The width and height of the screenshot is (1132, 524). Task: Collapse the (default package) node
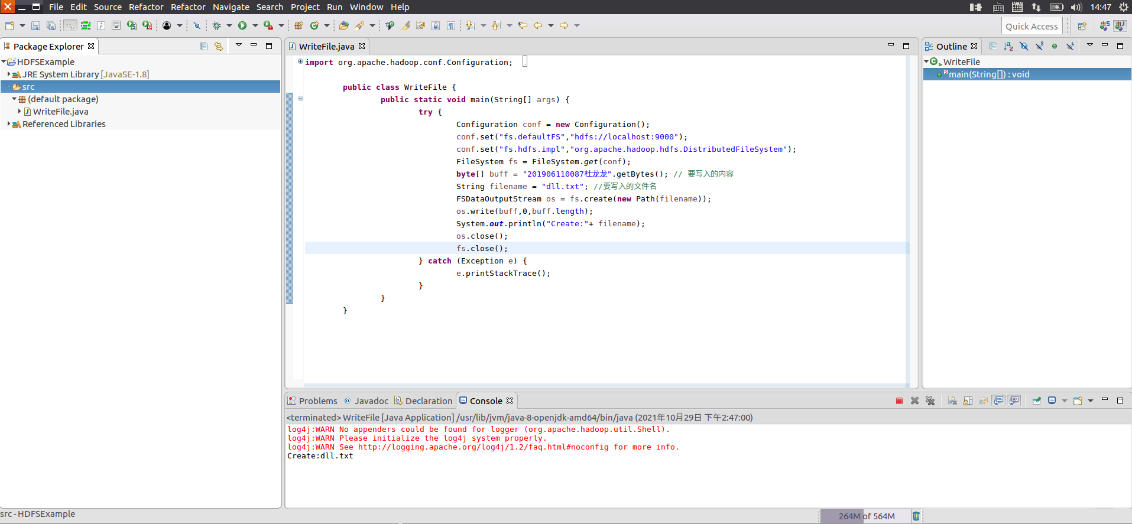pos(14,99)
